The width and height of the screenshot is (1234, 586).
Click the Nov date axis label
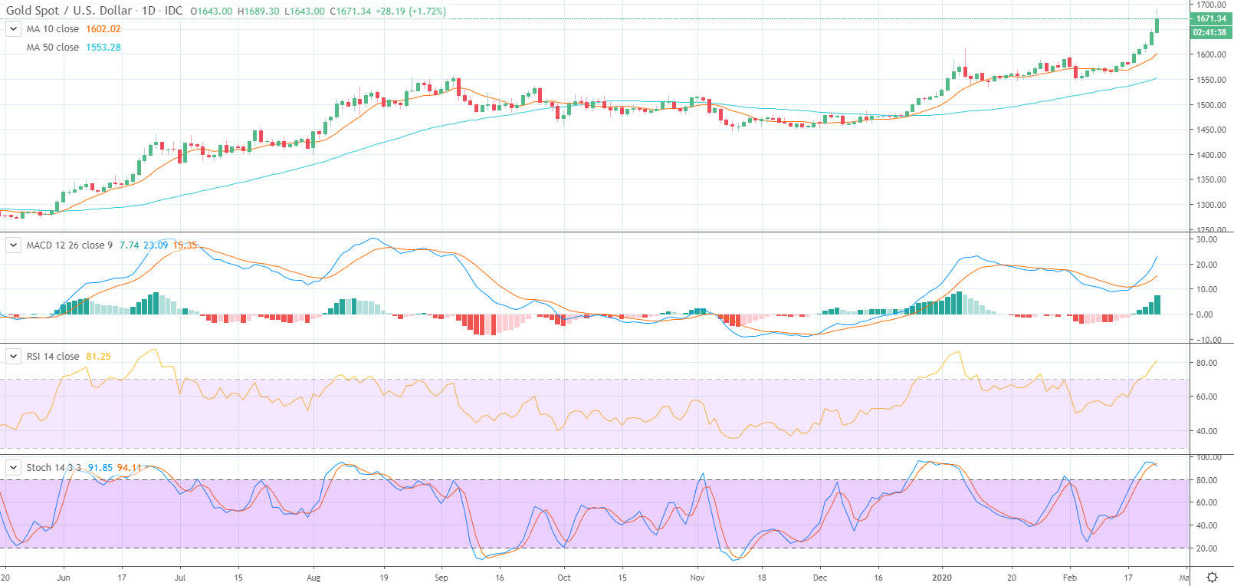pyautogui.click(x=697, y=578)
